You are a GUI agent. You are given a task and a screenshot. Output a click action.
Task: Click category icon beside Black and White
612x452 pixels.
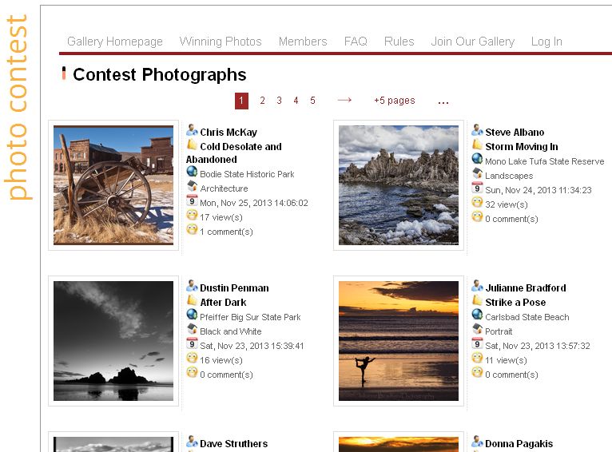point(192,329)
